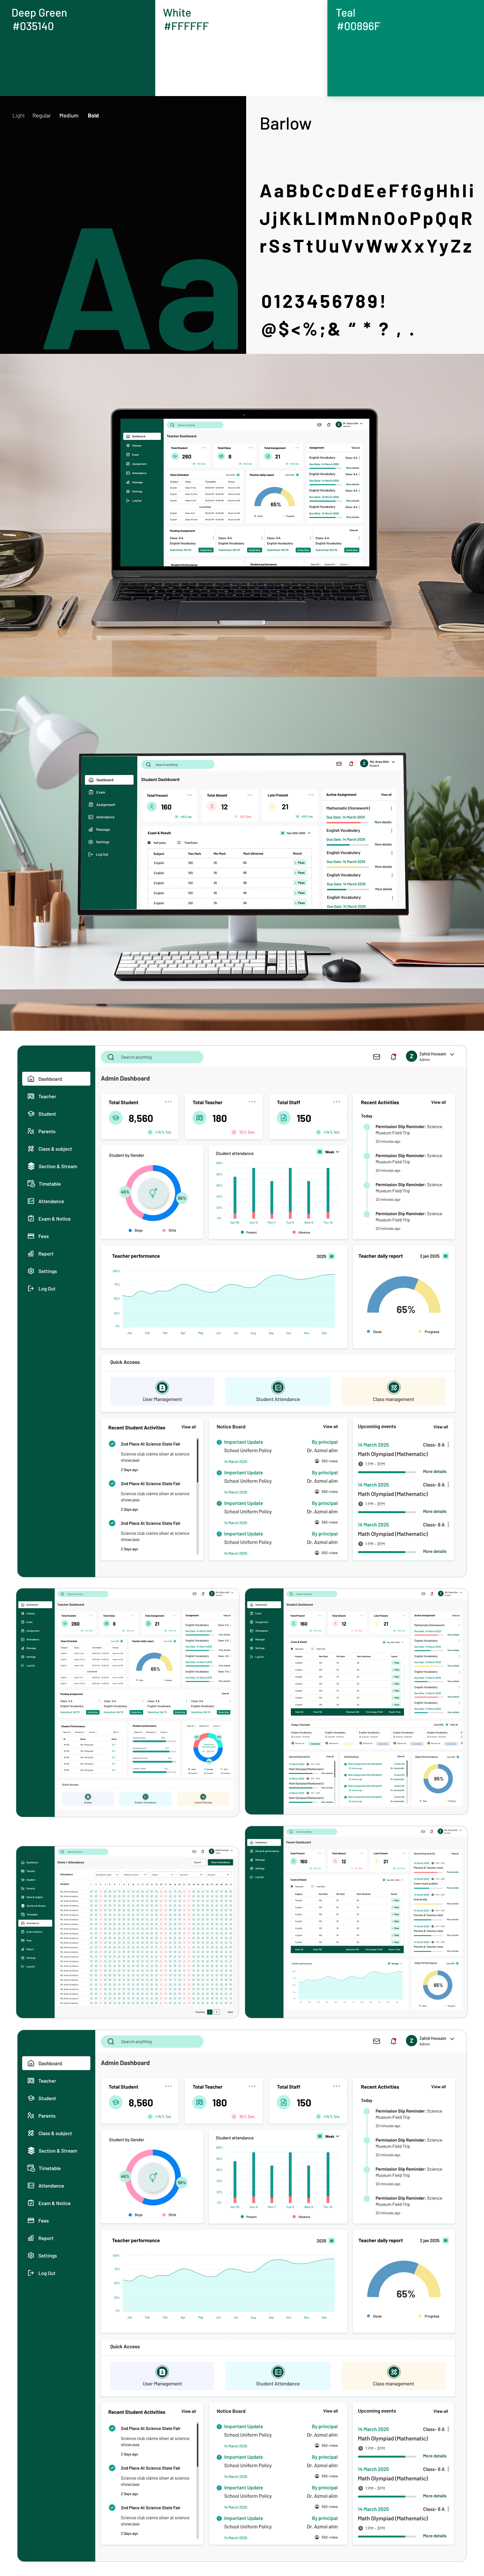Click View all in first Recent Activities panel
Screen dimensions: 484x2576
438,1102
